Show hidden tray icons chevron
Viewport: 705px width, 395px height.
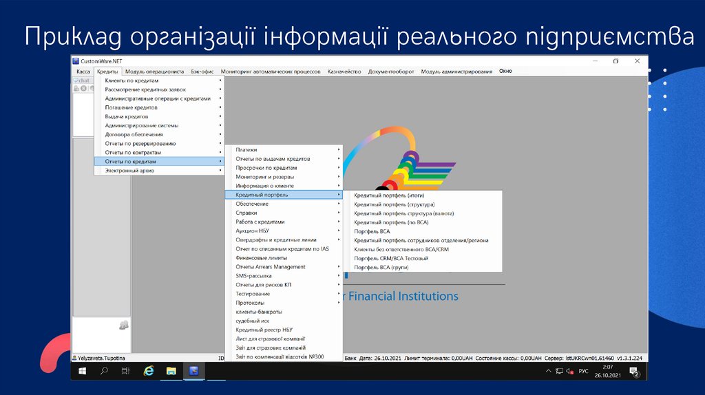coord(548,371)
